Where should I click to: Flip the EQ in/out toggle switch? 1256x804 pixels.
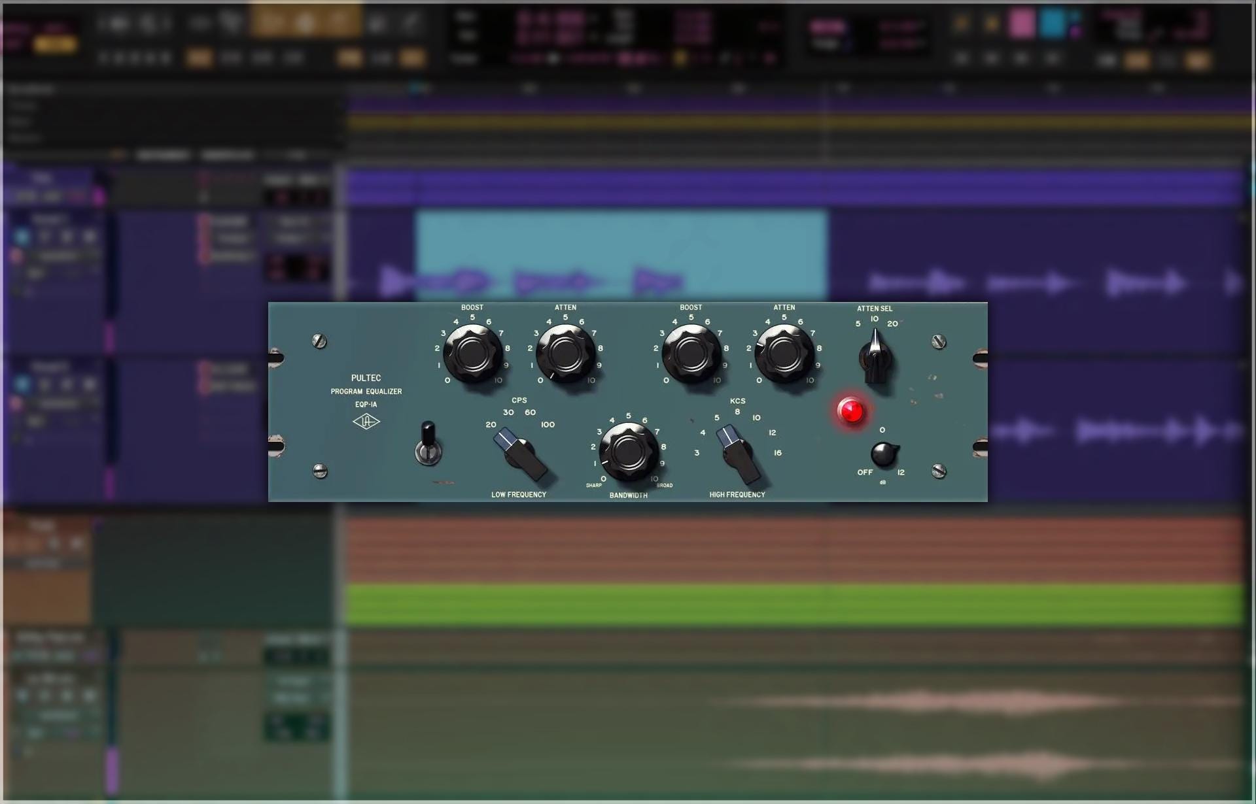click(428, 443)
